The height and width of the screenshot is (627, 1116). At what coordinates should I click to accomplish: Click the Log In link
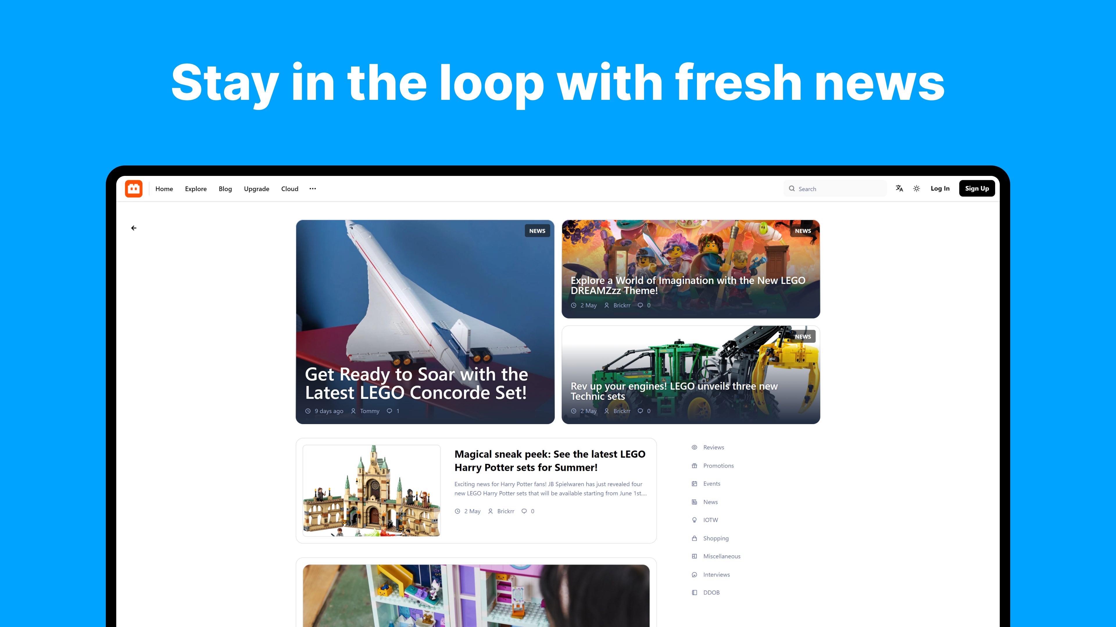[x=940, y=188]
